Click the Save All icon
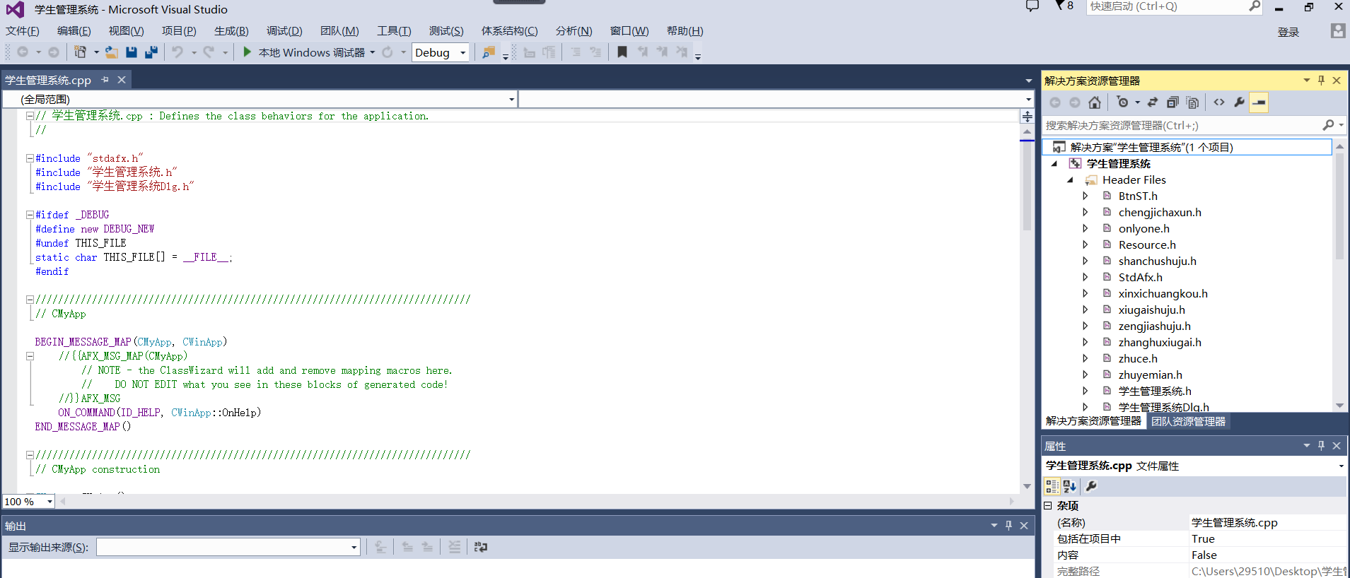Image resolution: width=1350 pixels, height=578 pixels. pos(151,52)
